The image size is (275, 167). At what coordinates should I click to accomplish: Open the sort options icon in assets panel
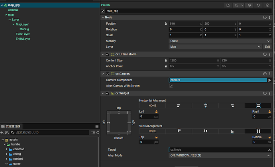[x=7, y=132]
